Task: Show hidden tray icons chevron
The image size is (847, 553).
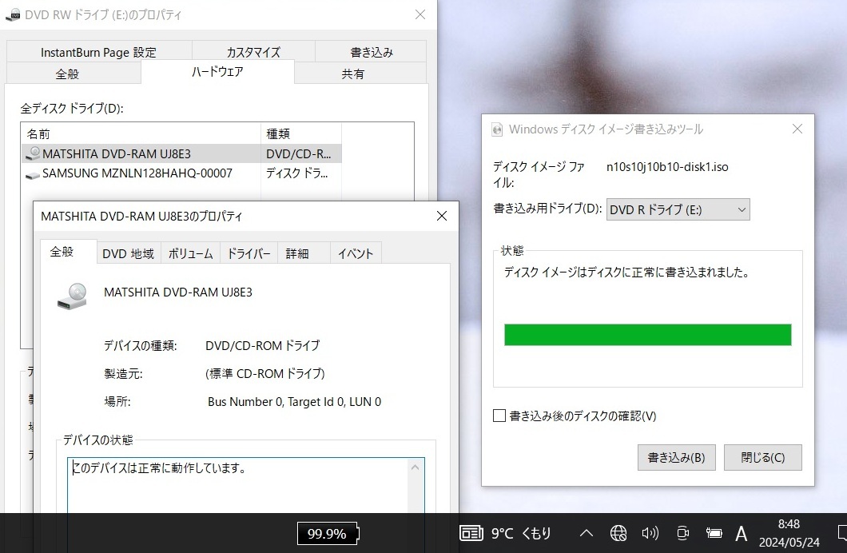Action: [586, 534]
